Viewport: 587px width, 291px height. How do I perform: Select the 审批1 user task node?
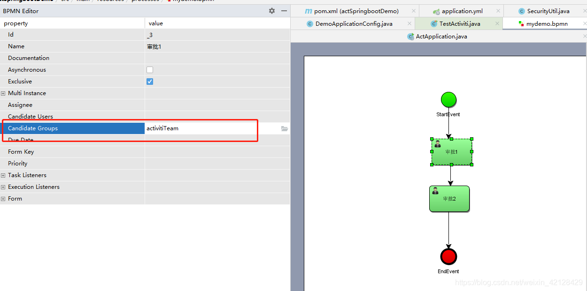pyautogui.click(x=451, y=152)
